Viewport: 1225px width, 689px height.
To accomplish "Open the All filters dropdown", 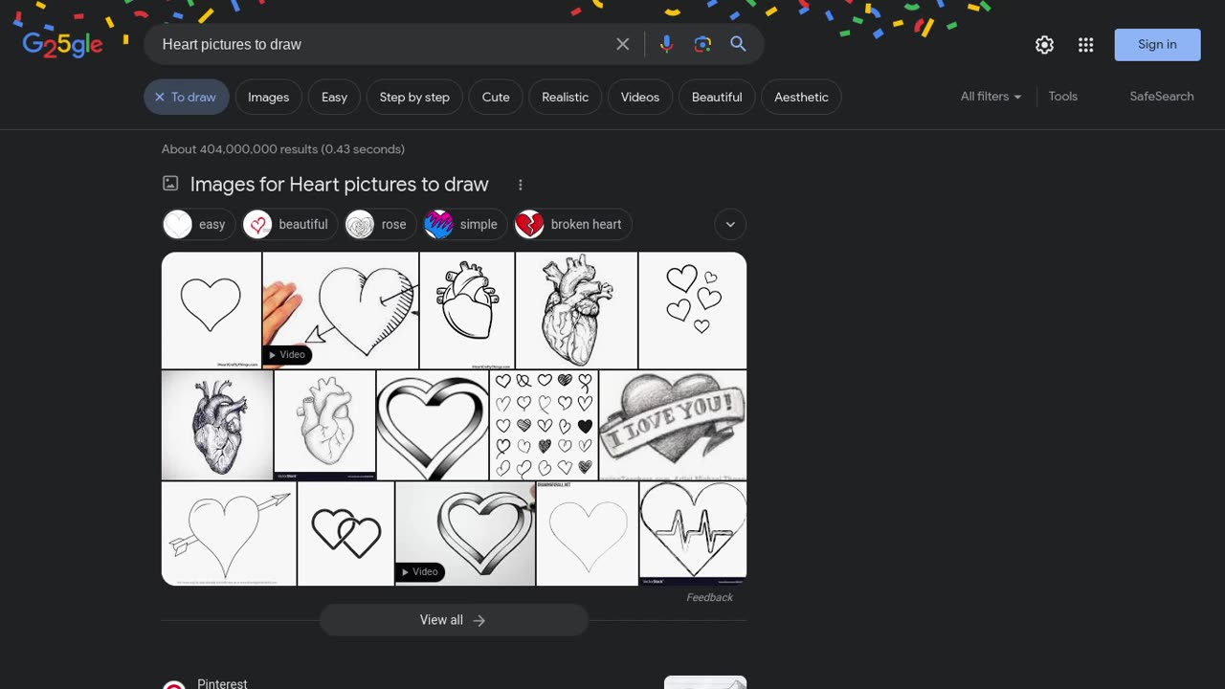I will click(991, 97).
